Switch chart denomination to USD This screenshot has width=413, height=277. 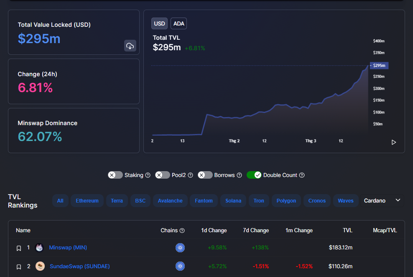159,23
